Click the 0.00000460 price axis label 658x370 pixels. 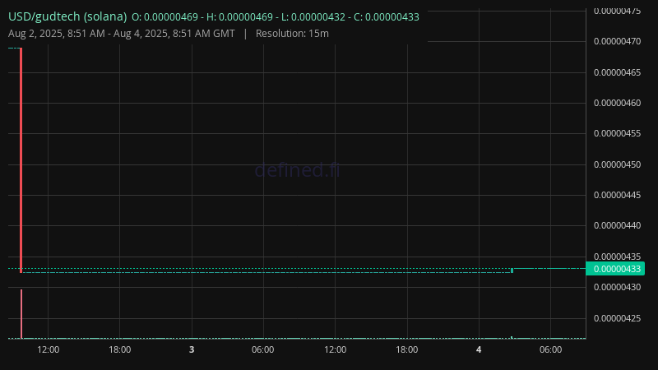click(618, 103)
